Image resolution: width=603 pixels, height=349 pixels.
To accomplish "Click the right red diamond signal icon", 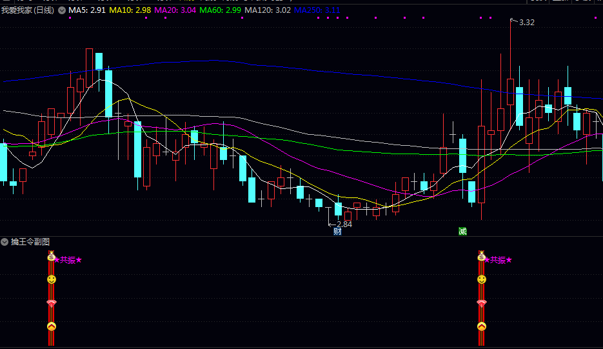I will tap(481, 303).
